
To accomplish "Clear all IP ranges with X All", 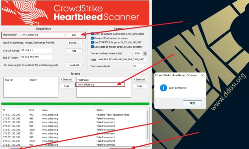I will pyautogui.click(x=67, y=86).
